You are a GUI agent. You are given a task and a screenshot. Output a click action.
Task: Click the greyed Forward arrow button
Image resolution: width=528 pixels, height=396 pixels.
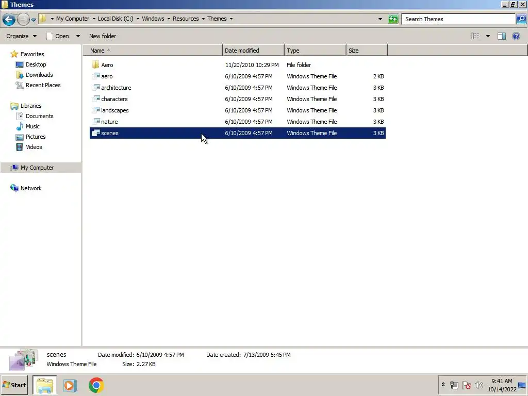click(23, 19)
